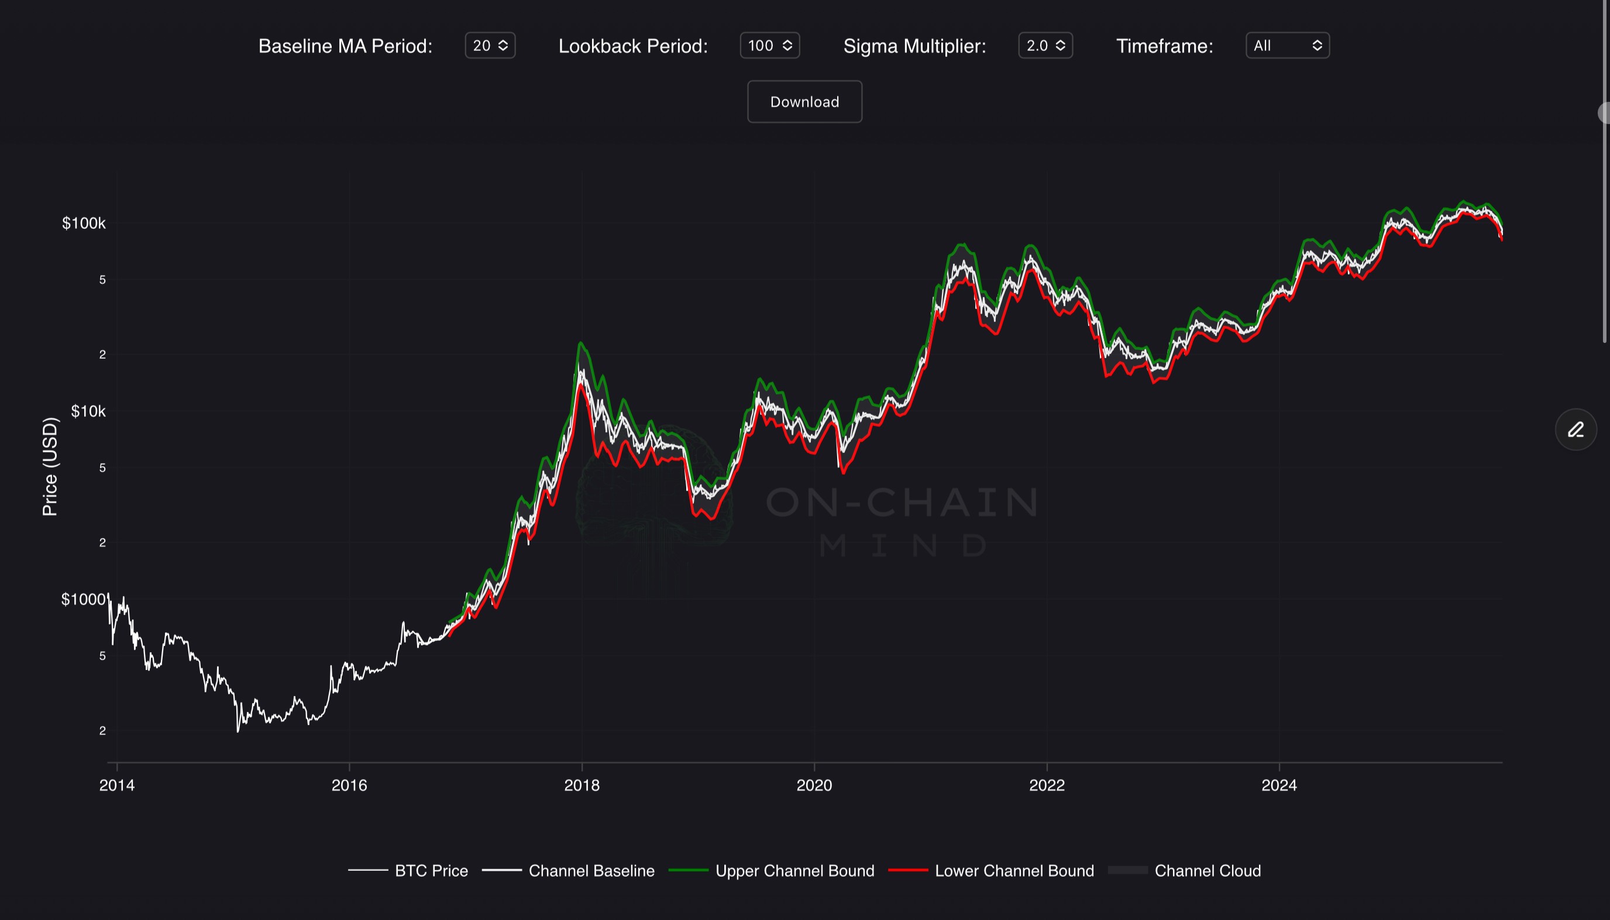The width and height of the screenshot is (1610, 920).
Task: Click the green Upper Channel Bound swatch
Action: coord(688,871)
